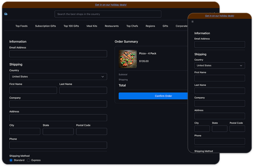The image size is (254, 167).
Task: Select Standard shipping method
Action: coord(11,160)
